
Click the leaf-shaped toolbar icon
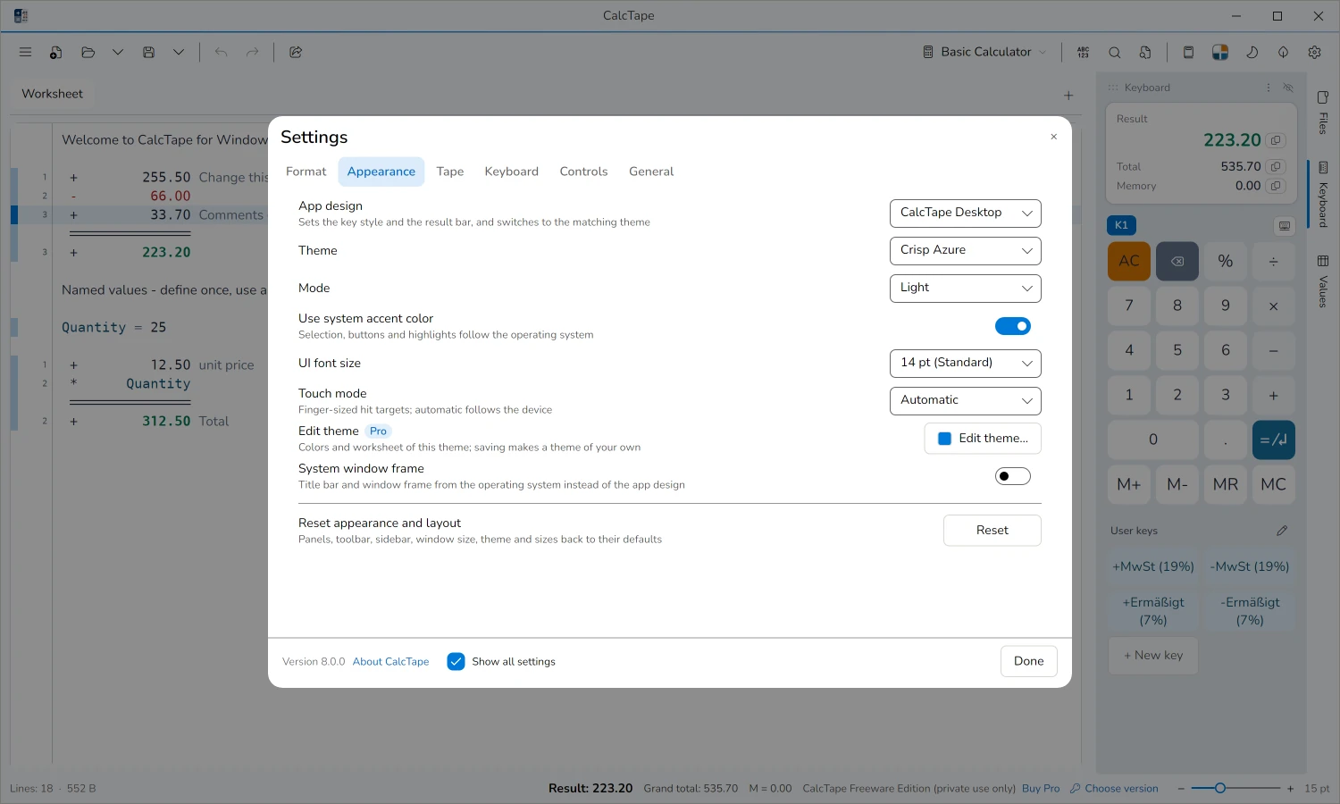1284,52
